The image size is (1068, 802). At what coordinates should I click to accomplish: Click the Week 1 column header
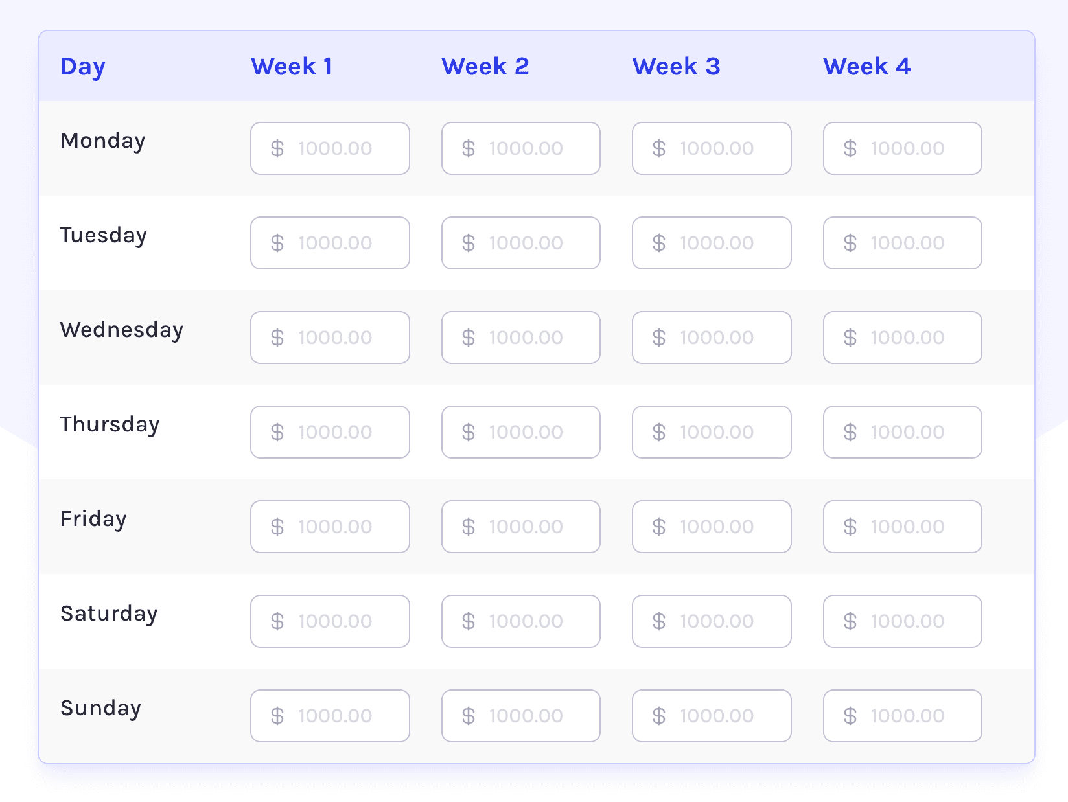click(x=292, y=66)
